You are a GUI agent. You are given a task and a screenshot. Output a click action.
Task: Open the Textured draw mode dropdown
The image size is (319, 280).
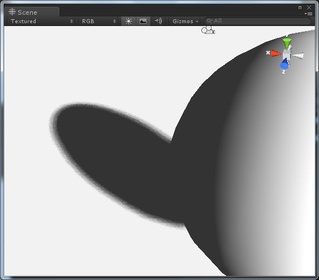pos(42,21)
